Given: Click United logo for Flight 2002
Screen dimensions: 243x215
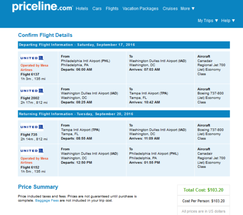Looking at the screenshot, I should 32,91.
